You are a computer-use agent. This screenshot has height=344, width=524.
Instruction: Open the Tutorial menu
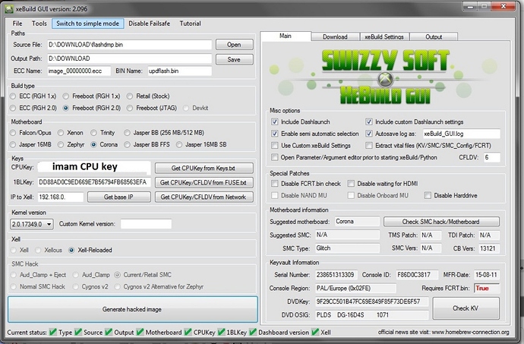click(190, 24)
